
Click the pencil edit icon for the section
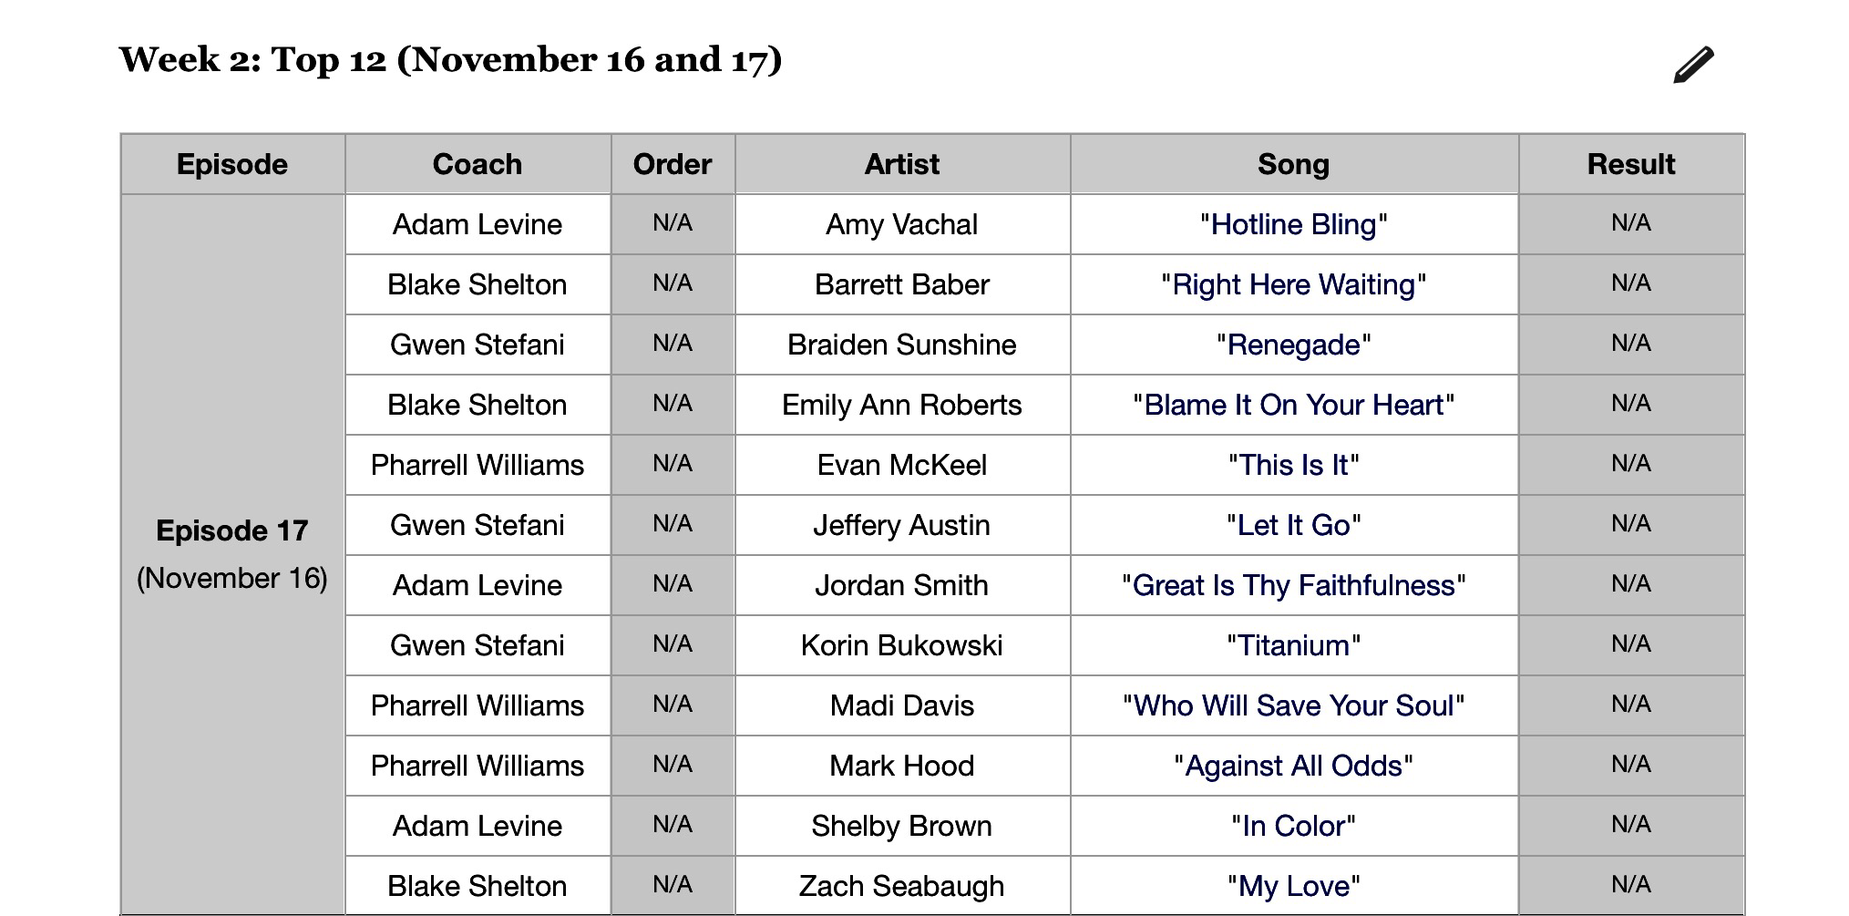[1693, 66]
